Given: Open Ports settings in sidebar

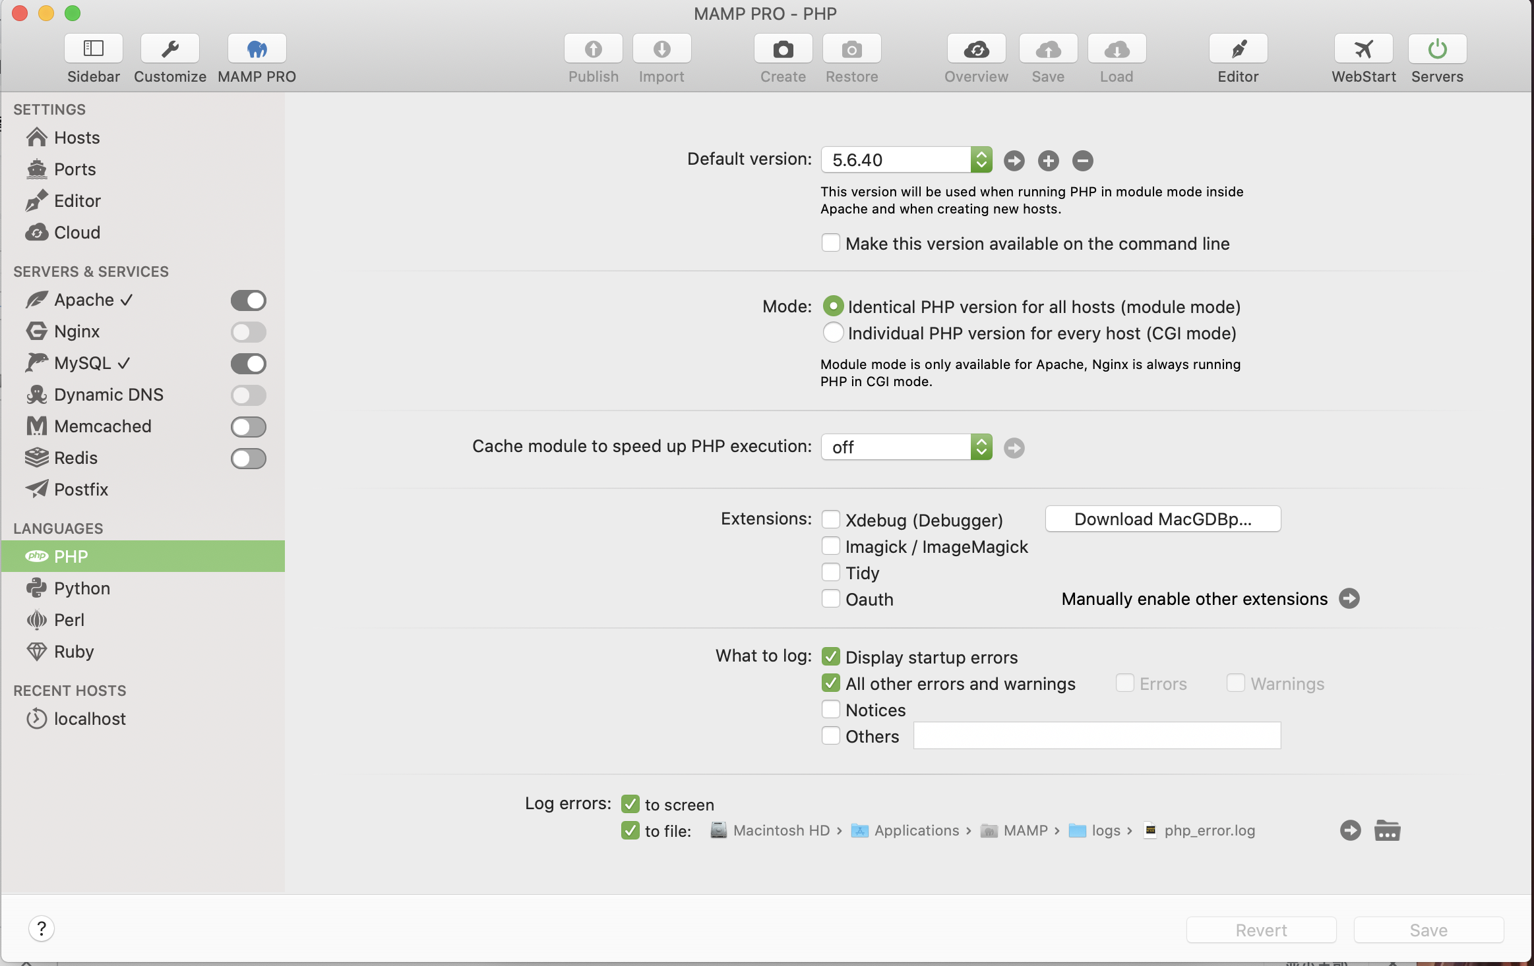Looking at the screenshot, I should 142,169.
